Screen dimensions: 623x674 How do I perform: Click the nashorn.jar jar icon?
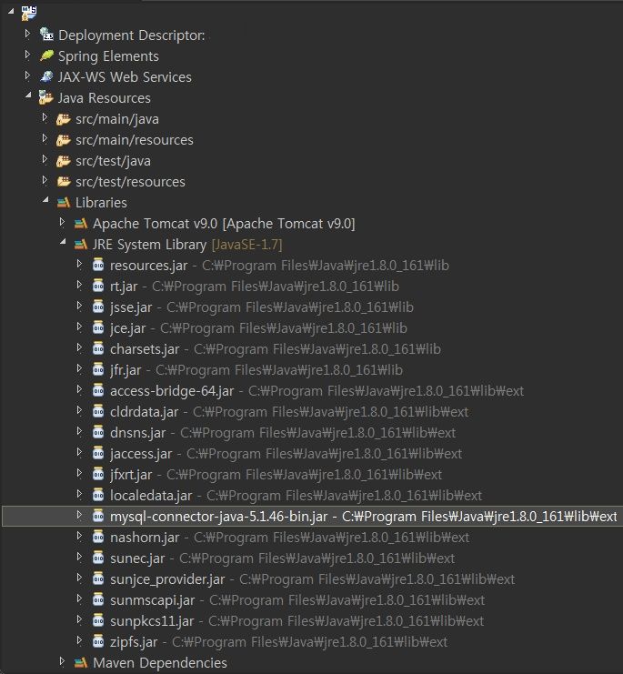click(98, 537)
